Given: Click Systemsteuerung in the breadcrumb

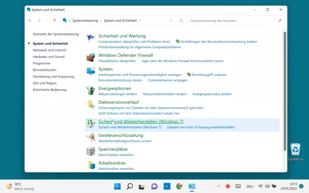Looking at the screenshot, I should coord(85,21).
